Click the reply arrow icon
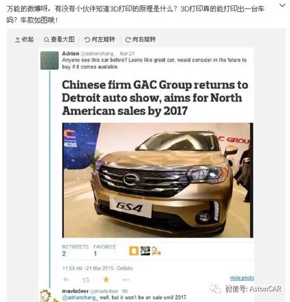Viewport: 290px width, 302px height. tap(66, 280)
